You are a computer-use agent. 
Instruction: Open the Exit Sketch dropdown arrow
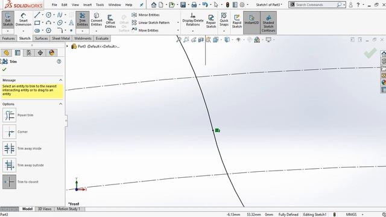point(8,31)
